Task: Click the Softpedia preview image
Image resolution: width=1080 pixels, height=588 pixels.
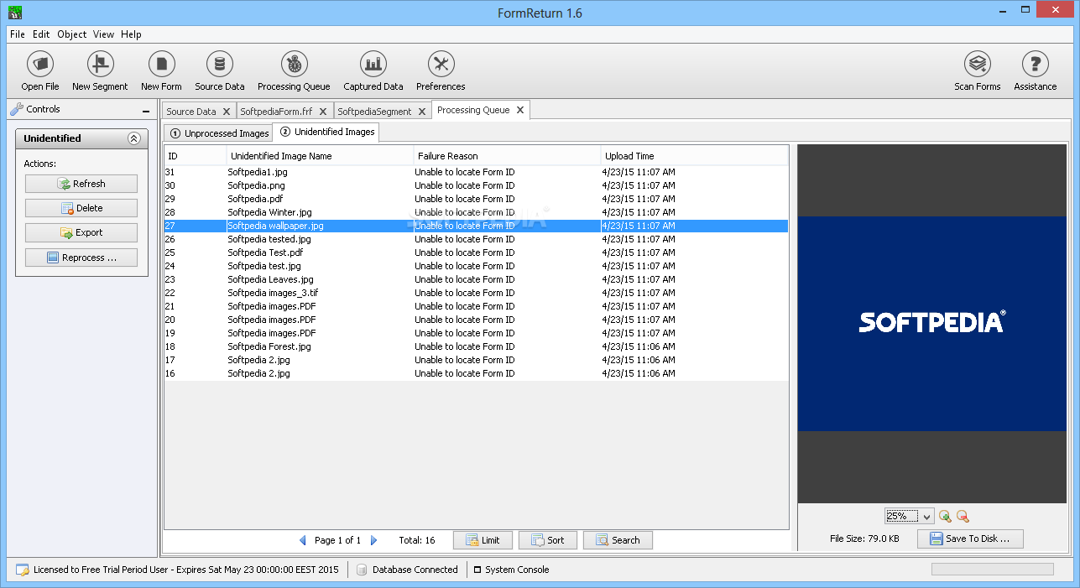Action: 931,324
